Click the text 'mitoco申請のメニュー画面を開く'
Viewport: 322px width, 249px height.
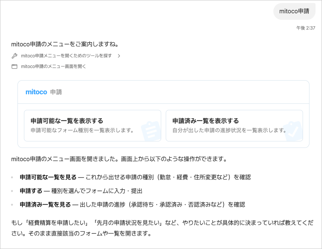click(53, 66)
